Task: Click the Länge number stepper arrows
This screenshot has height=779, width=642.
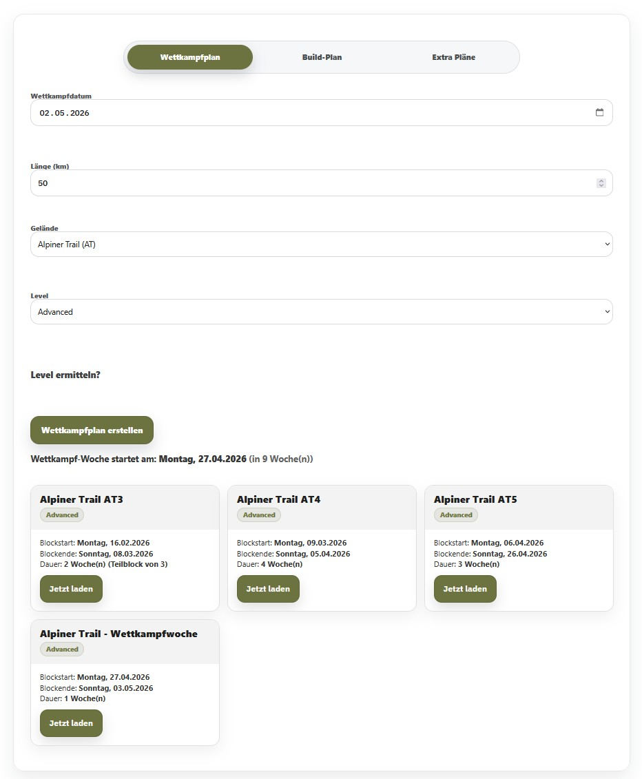Action: 601,183
